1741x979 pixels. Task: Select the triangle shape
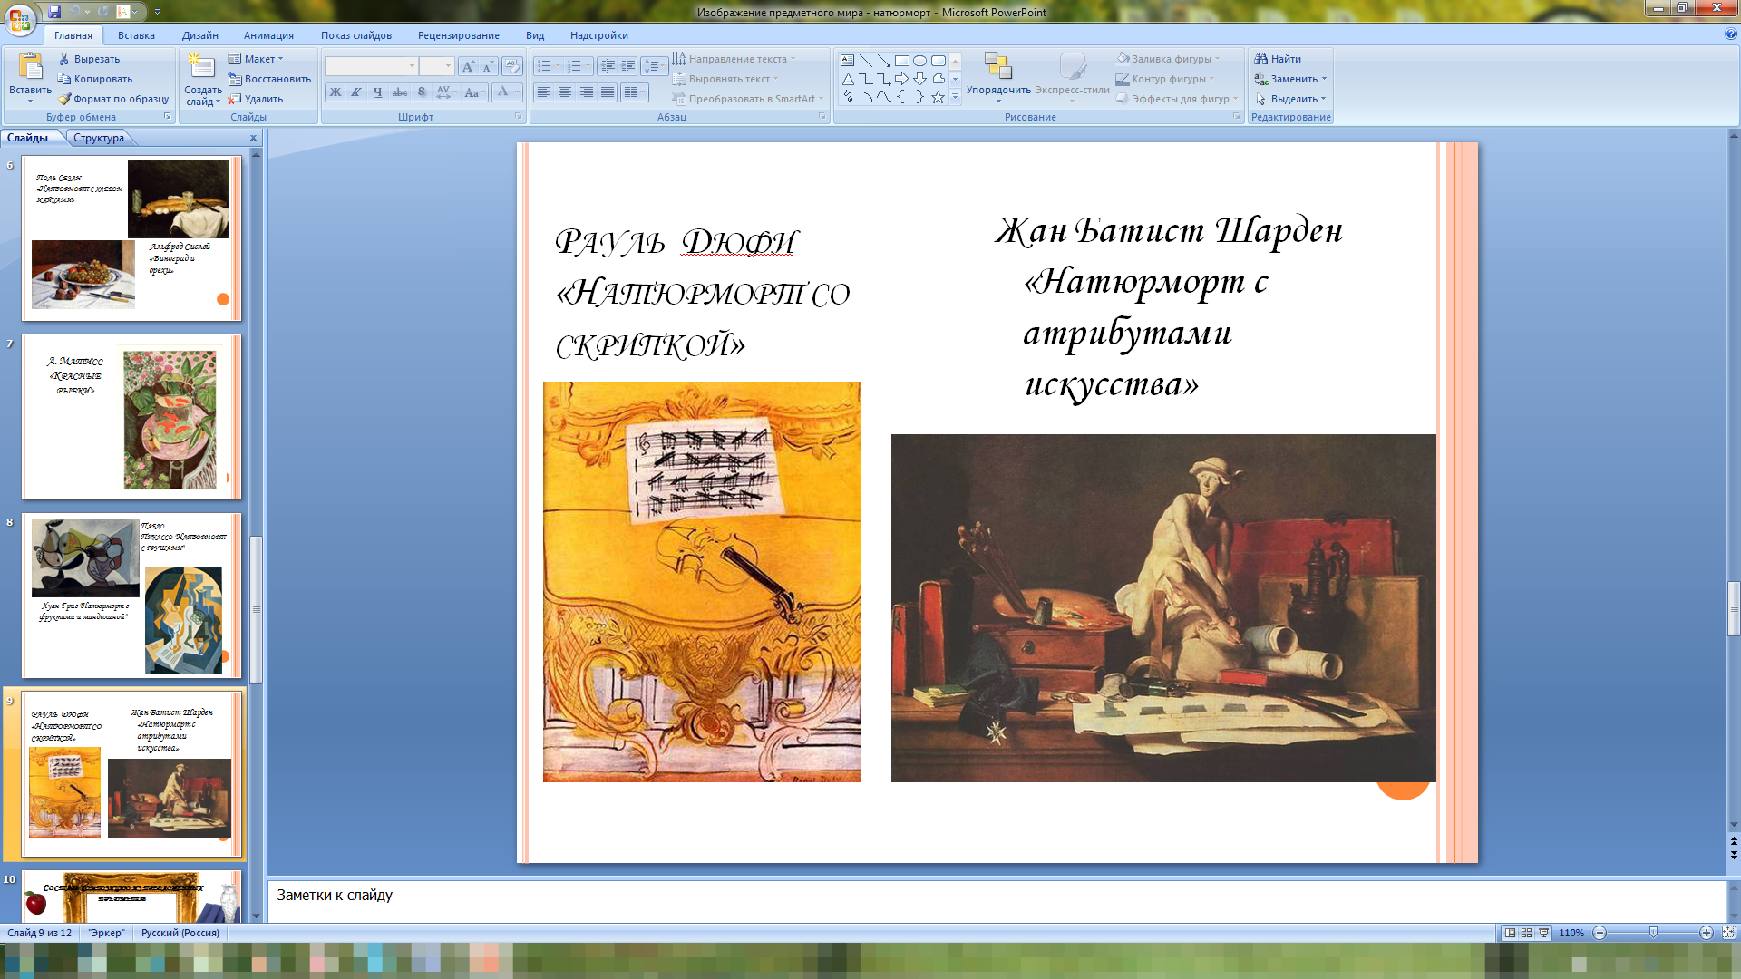[x=847, y=79]
